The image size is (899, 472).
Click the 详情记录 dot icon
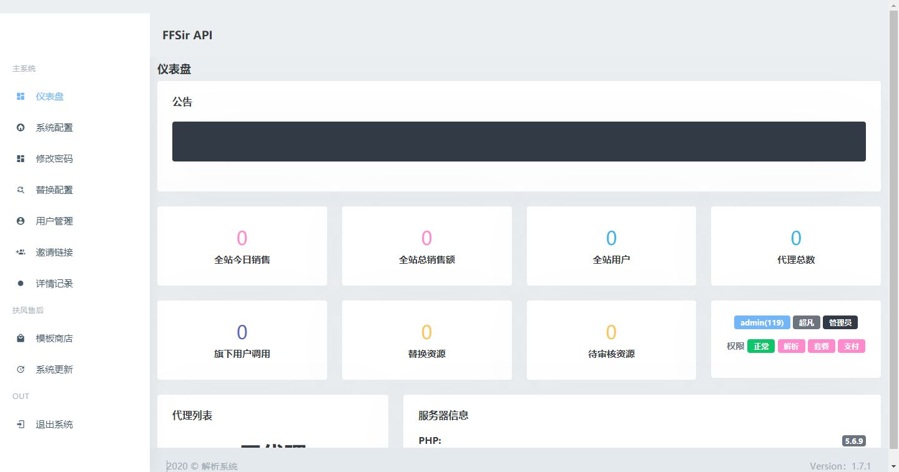pos(19,283)
